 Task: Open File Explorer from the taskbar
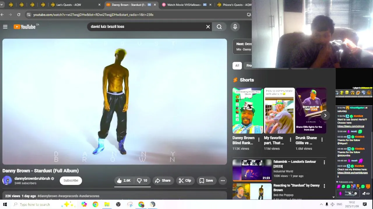(107, 204)
